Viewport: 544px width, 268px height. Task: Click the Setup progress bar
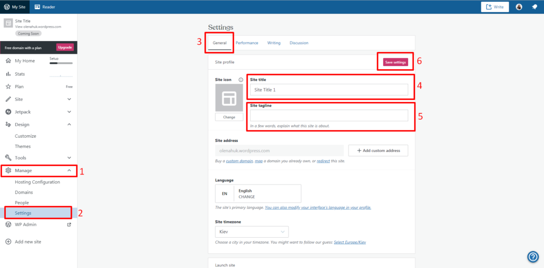61,63
